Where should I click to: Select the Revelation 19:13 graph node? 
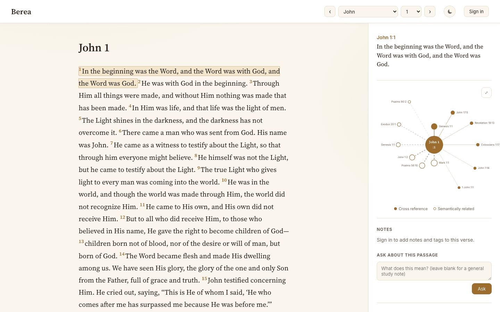(x=472, y=123)
